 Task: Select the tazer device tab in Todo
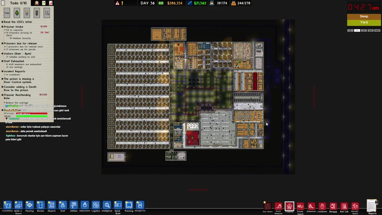coord(37,13)
